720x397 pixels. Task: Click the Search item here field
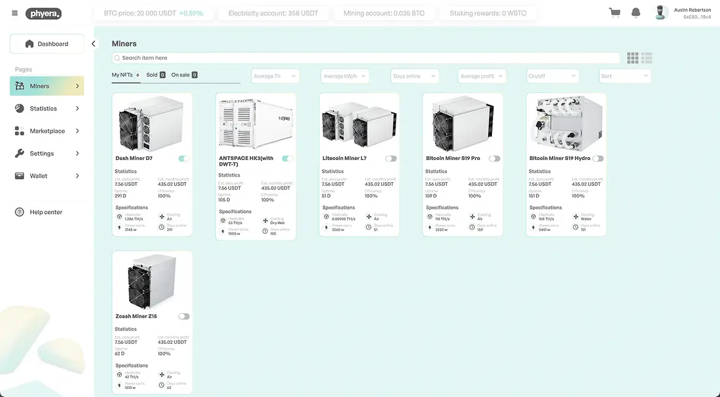(x=366, y=58)
